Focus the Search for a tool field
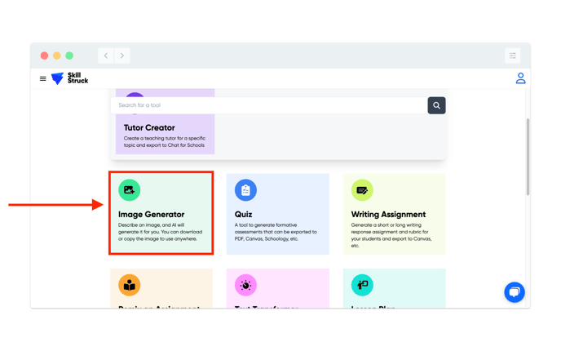 pyautogui.click(x=269, y=105)
